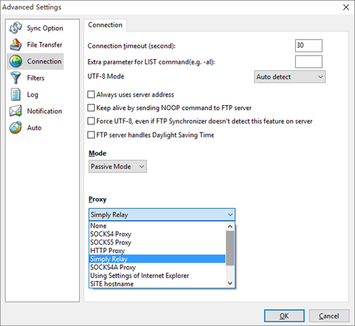The image size is (355, 326).
Task: Collapse the Proxy Simply Relay combo box
Action: click(162, 214)
